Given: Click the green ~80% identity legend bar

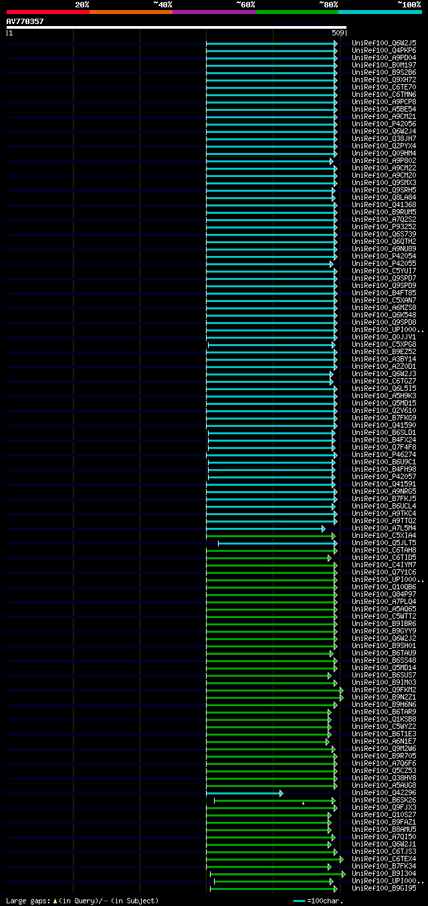Looking at the screenshot, I should [296, 12].
